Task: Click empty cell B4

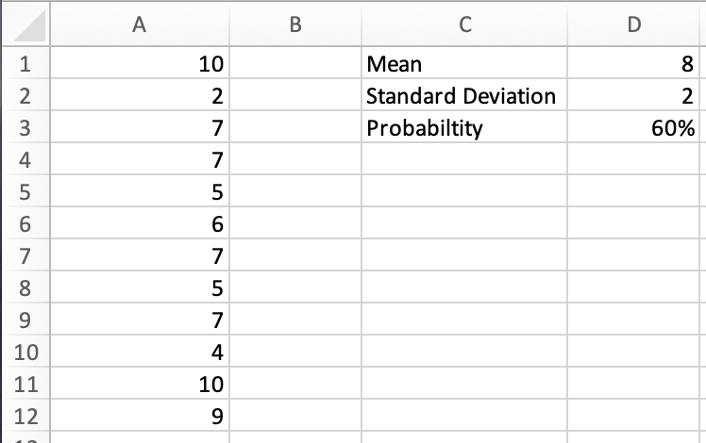Action: (294, 160)
